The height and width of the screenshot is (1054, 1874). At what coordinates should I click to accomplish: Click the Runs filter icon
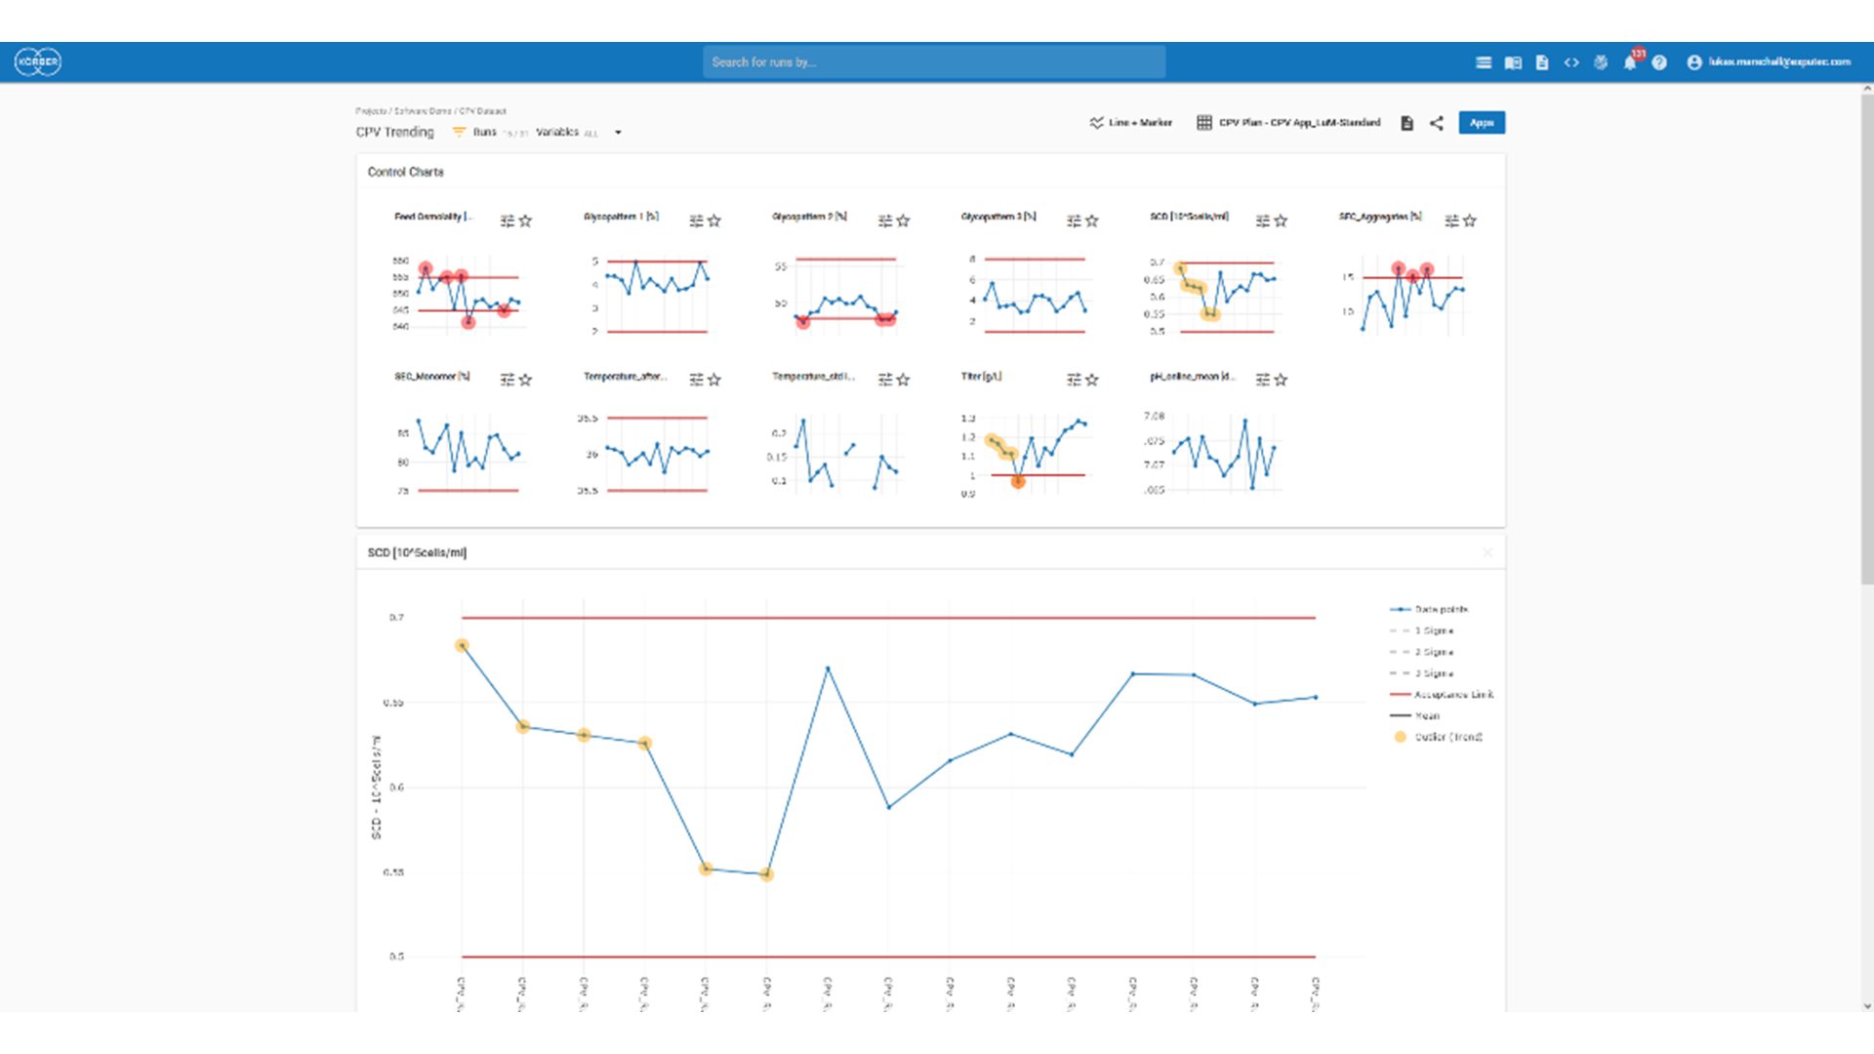click(x=459, y=132)
